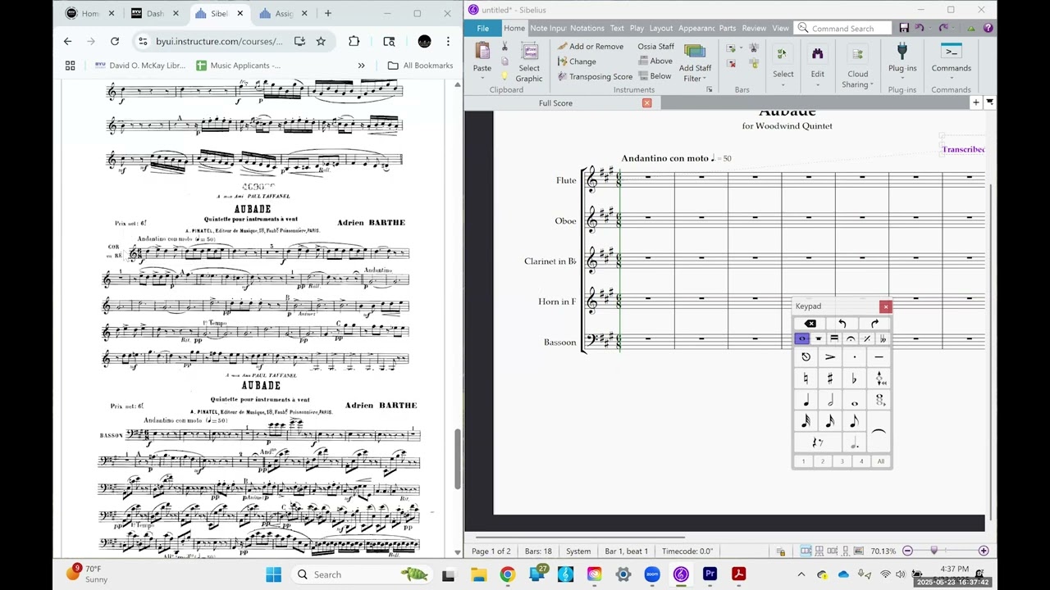Toggle the Transposing Score button

coord(595,76)
